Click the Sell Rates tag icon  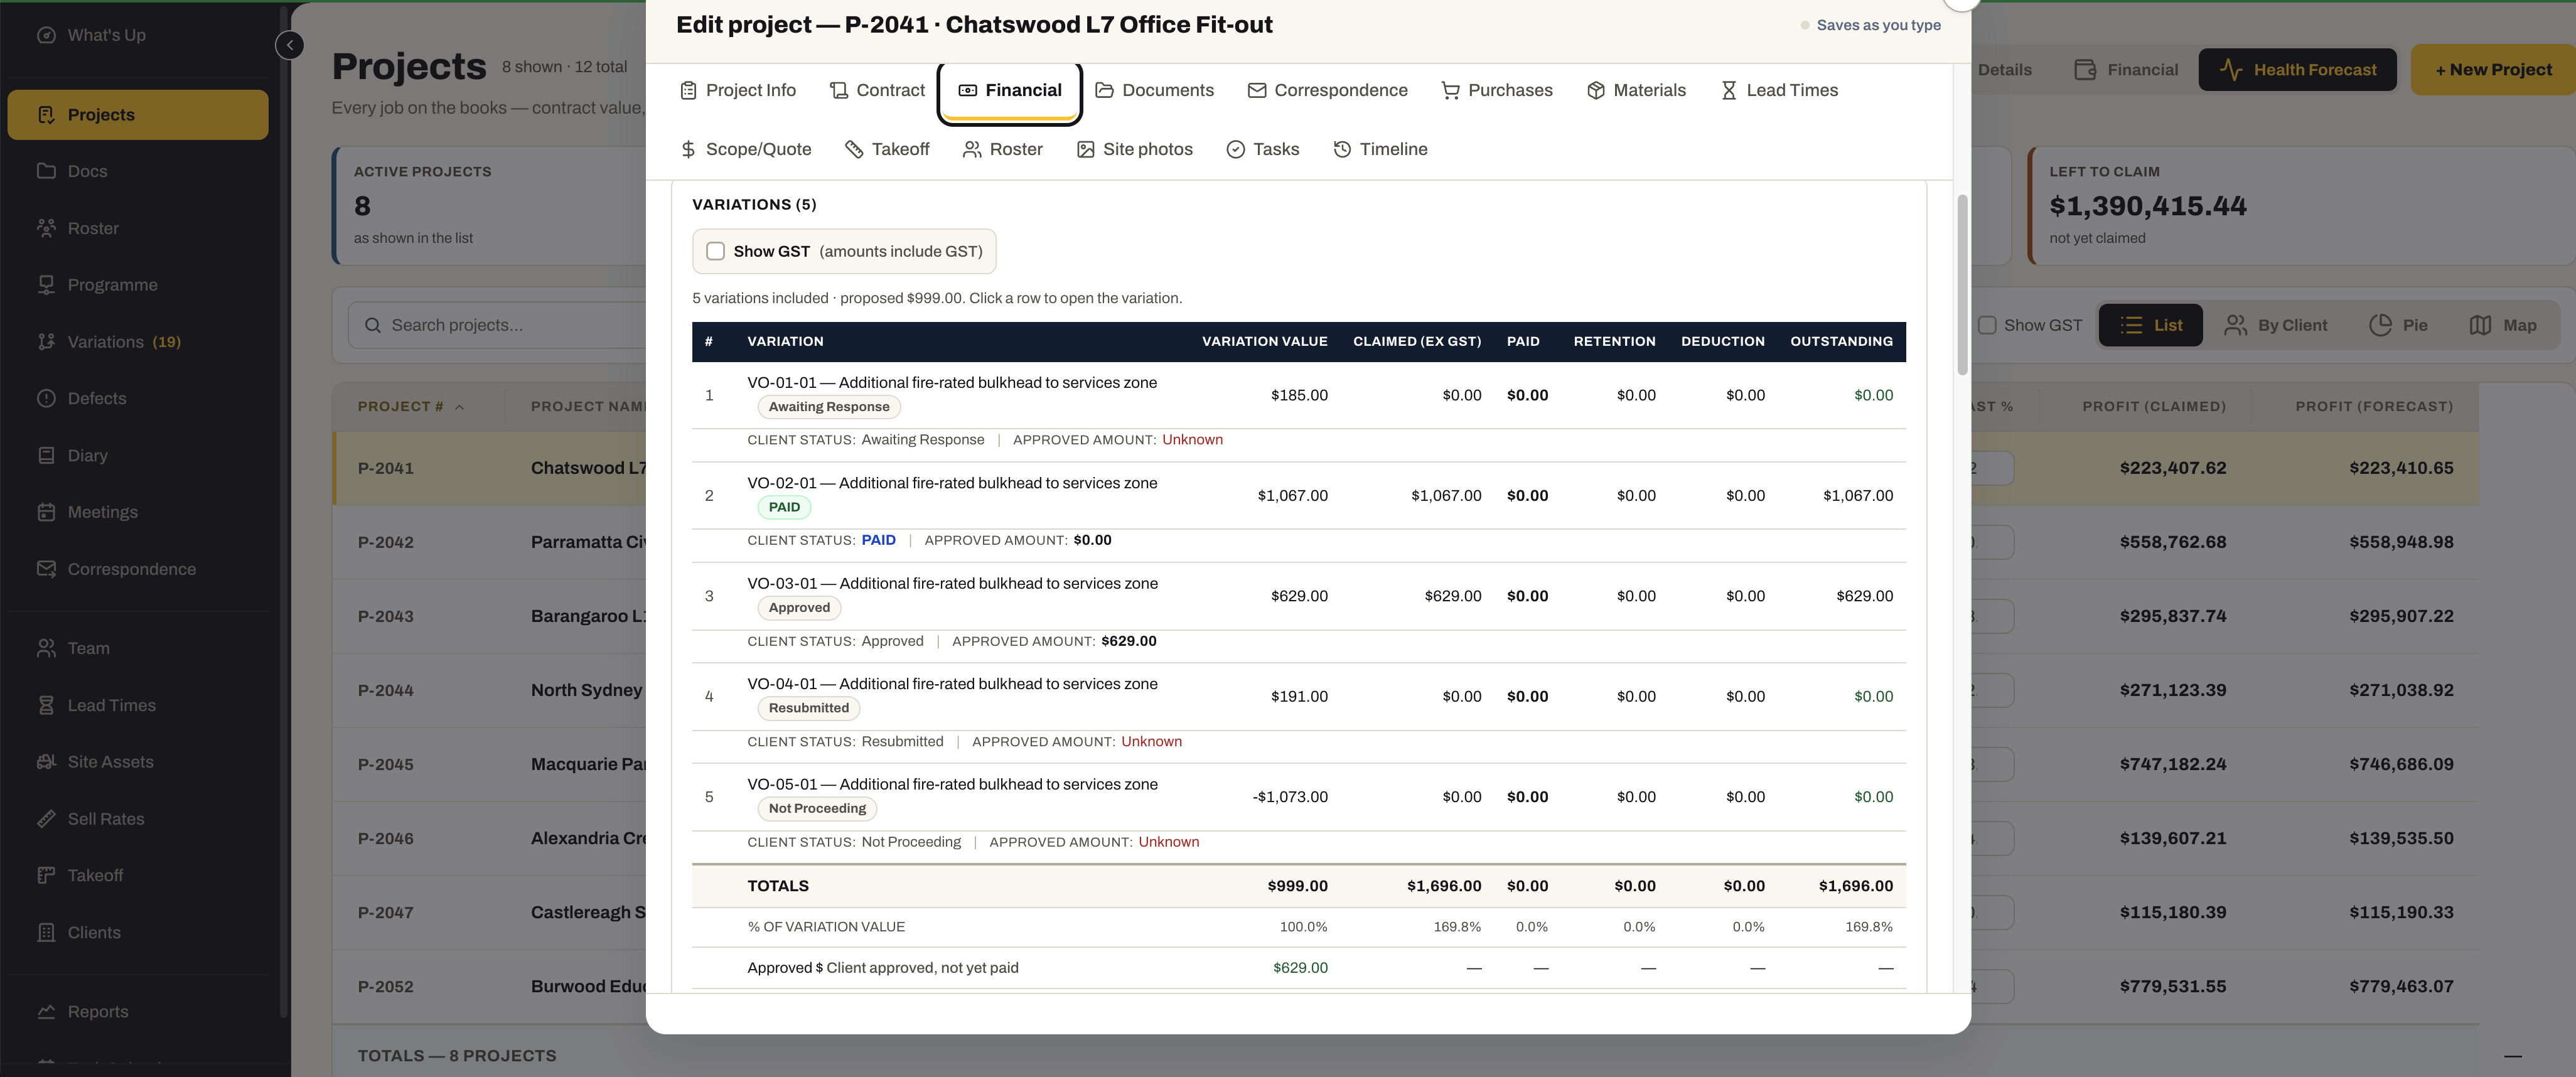click(x=46, y=819)
